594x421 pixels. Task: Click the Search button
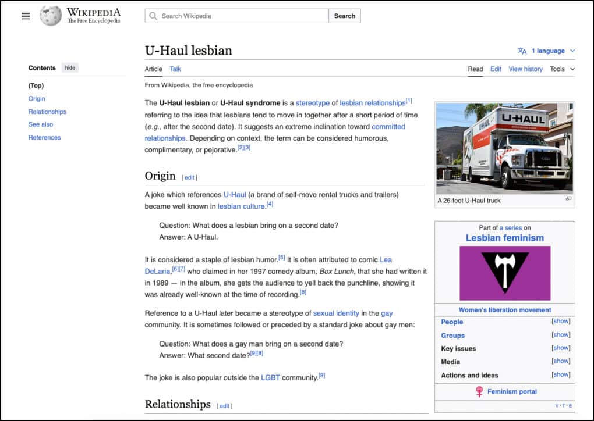click(x=344, y=16)
